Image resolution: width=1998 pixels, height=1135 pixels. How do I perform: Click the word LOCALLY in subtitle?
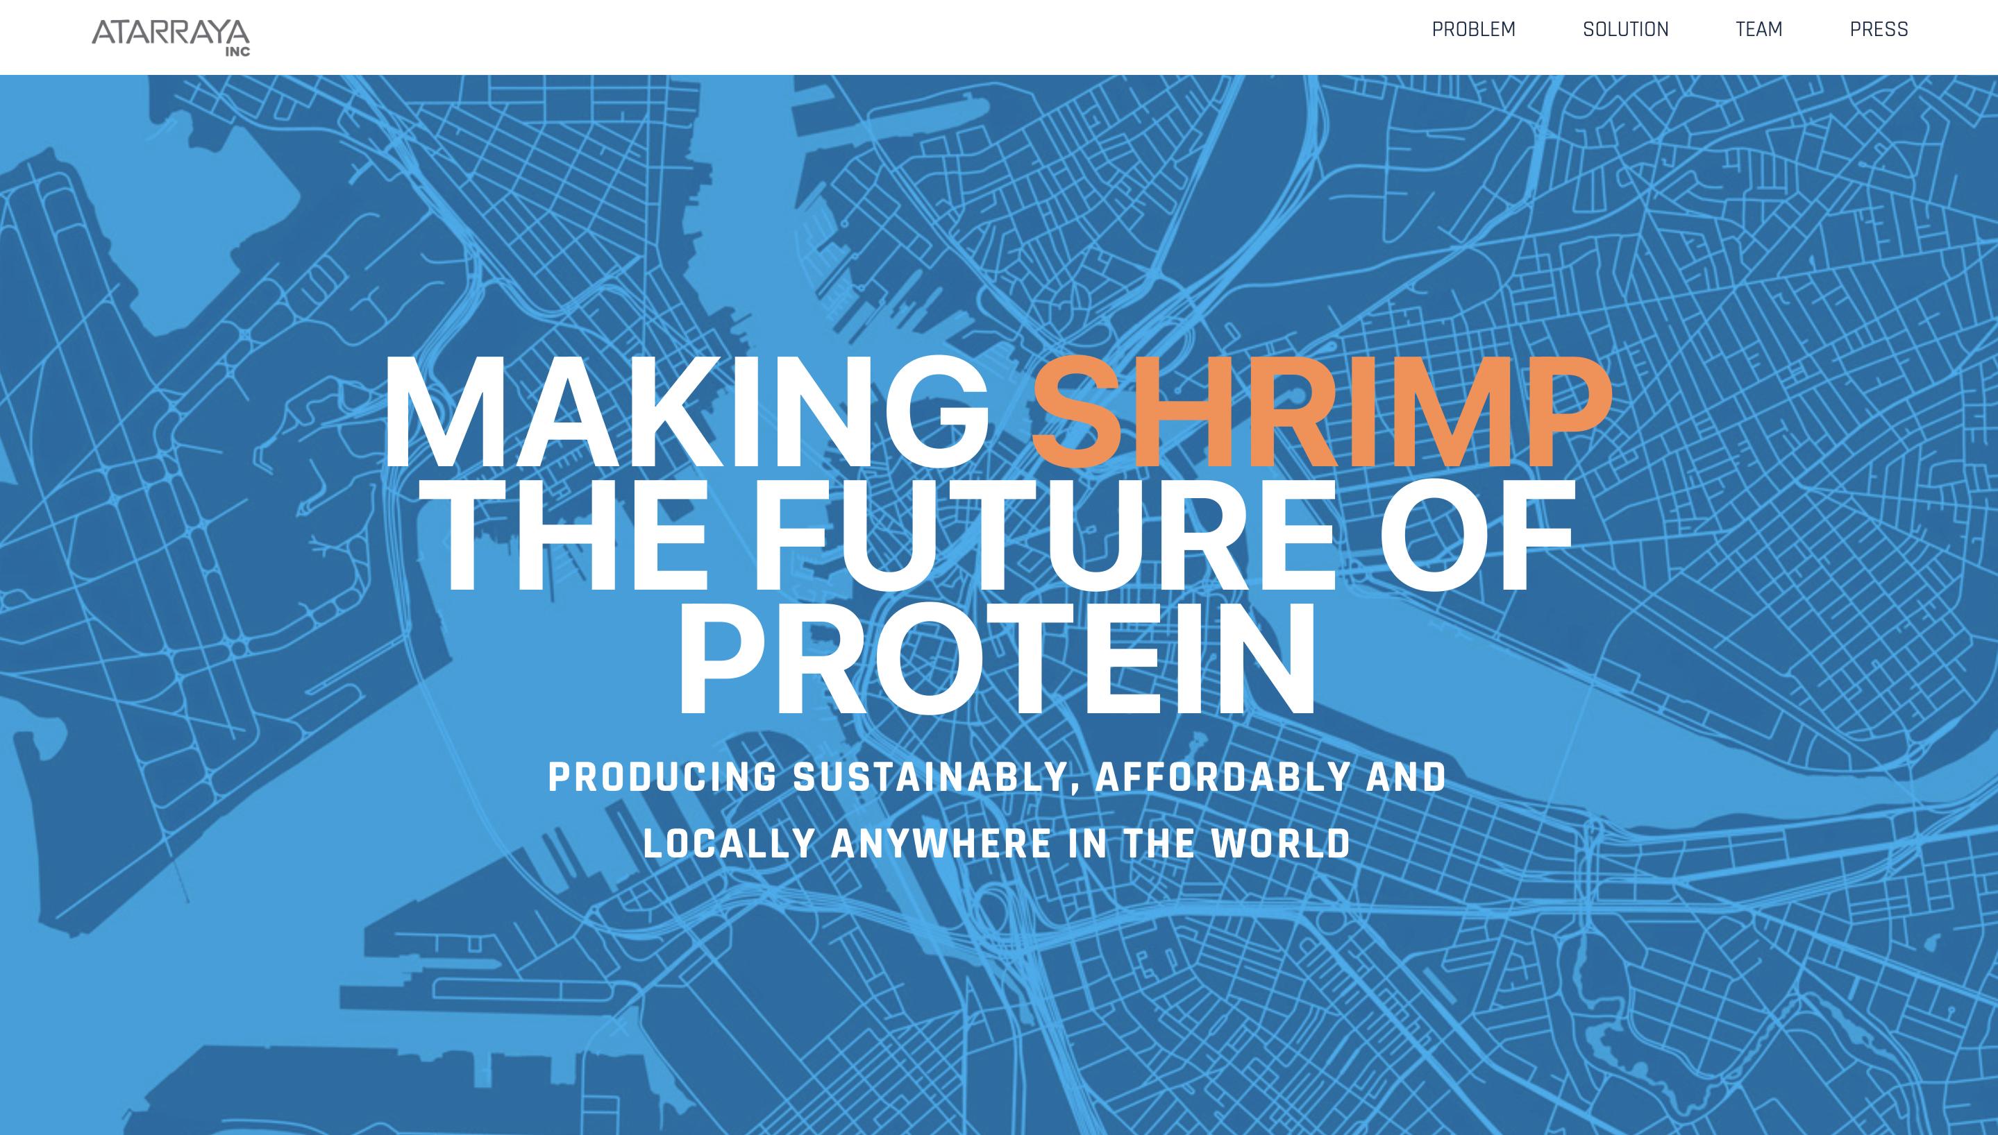tap(729, 844)
